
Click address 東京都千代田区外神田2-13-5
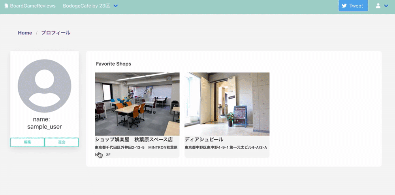(x=120, y=148)
